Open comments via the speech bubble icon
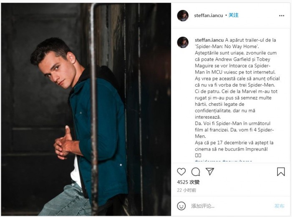292x217 pixels. coord(196,171)
